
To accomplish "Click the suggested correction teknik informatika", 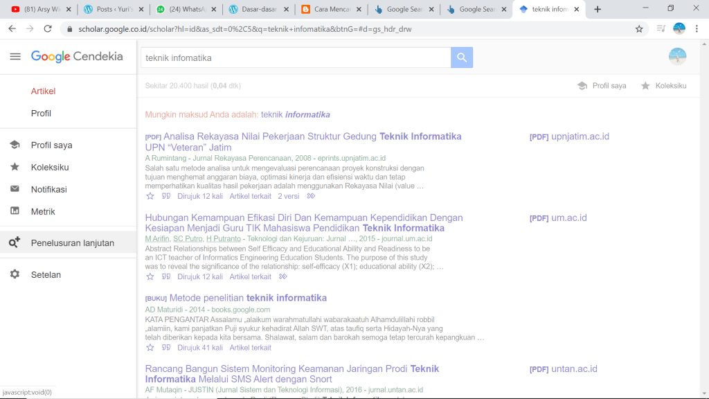I will tap(295, 114).
